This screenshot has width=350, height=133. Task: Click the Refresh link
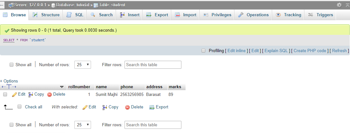339,51
